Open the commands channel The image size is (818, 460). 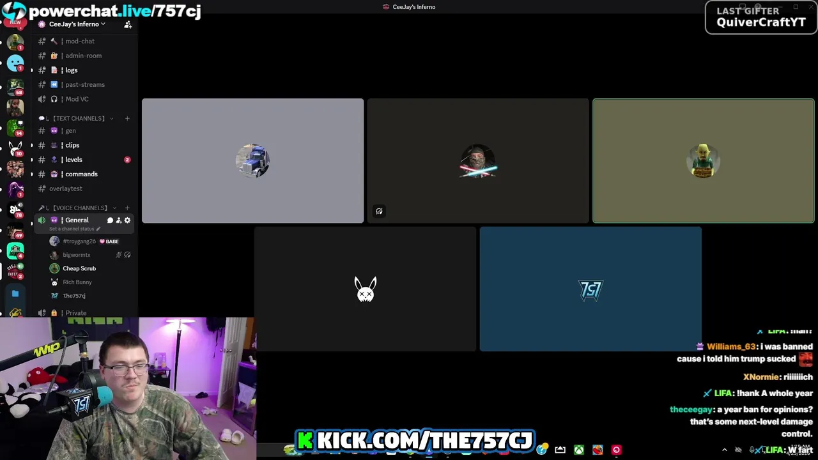(84, 174)
